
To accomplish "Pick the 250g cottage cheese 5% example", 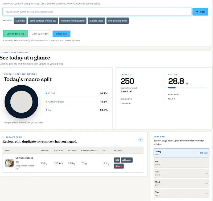I will [x=43, y=21].
